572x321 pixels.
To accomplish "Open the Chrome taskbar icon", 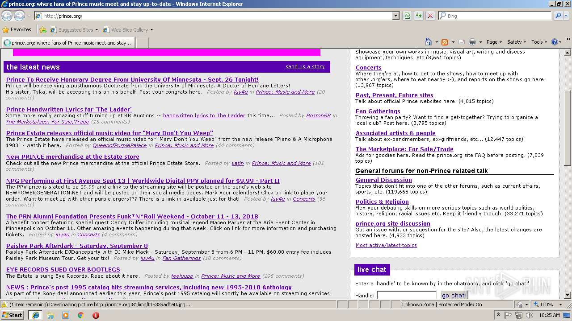I will (x=80, y=315).
